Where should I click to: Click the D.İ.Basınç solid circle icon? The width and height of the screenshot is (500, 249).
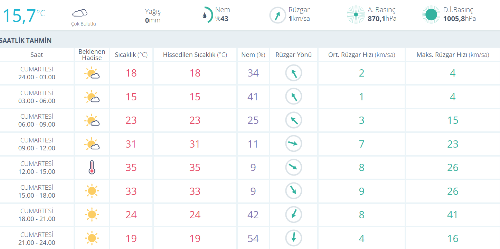pyautogui.click(x=431, y=15)
